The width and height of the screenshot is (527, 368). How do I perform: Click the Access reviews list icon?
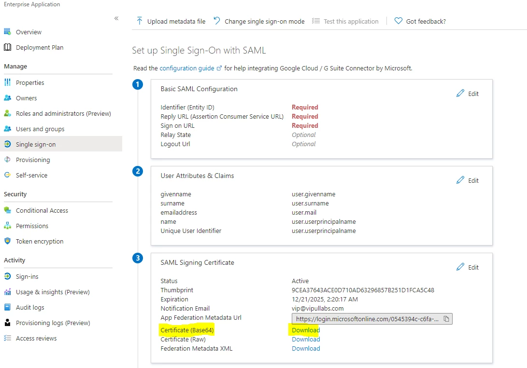coord(7,338)
